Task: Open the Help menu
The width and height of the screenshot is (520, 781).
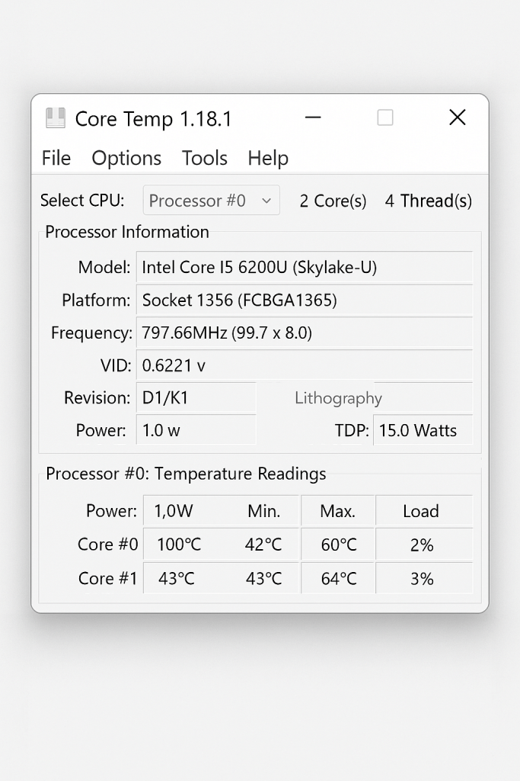Action: click(268, 158)
